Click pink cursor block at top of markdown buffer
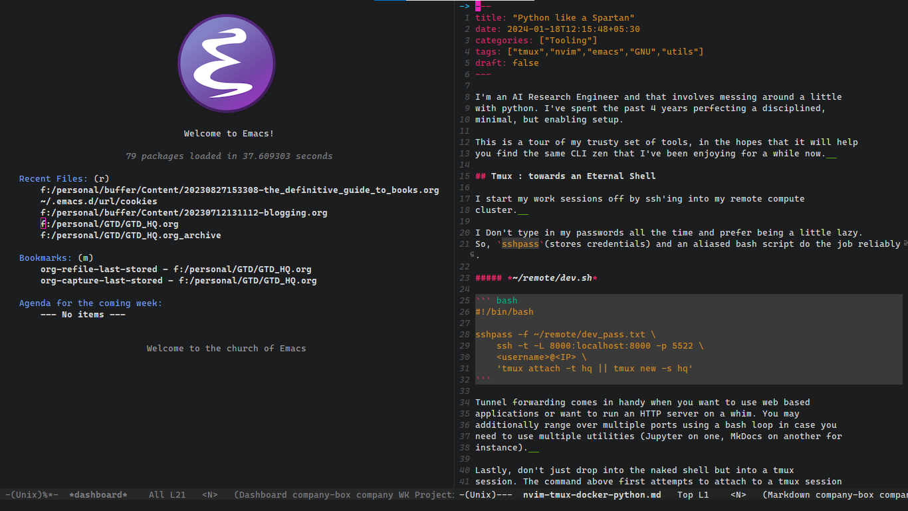The width and height of the screenshot is (908, 511). pos(478,6)
